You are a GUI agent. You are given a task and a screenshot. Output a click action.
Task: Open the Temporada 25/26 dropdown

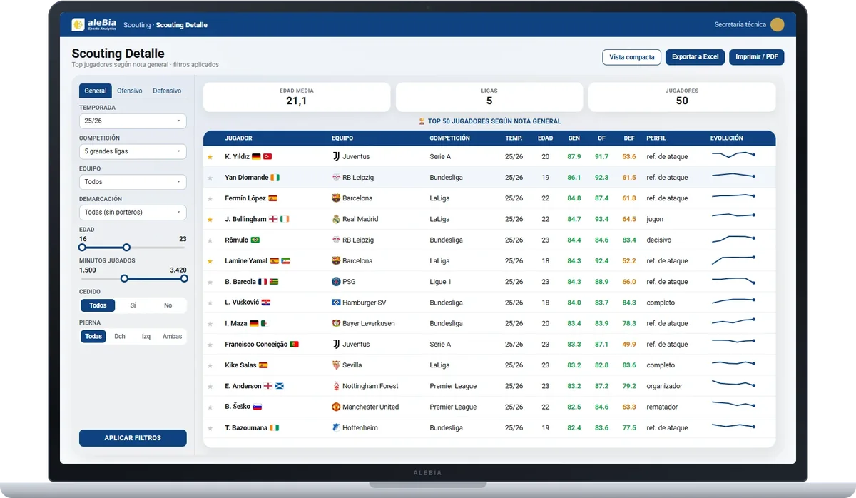[x=133, y=121]
